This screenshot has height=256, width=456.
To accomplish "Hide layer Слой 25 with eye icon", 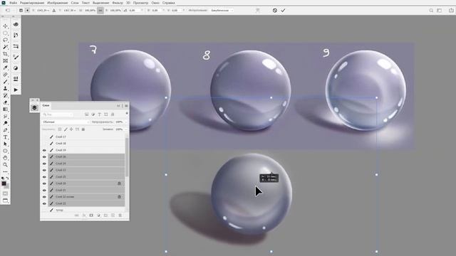I will [x=44, y=177].
